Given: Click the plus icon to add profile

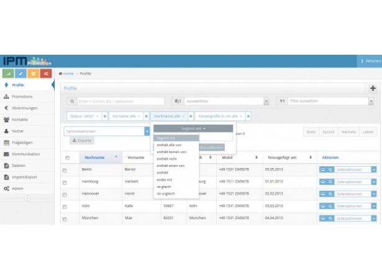Looking at the screenshot, I should (373, 88).
